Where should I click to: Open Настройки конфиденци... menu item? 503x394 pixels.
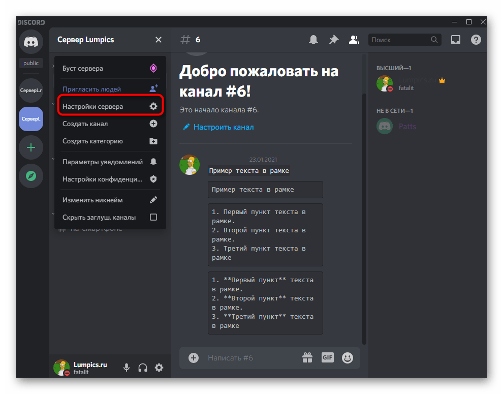(x=110, y=179)
